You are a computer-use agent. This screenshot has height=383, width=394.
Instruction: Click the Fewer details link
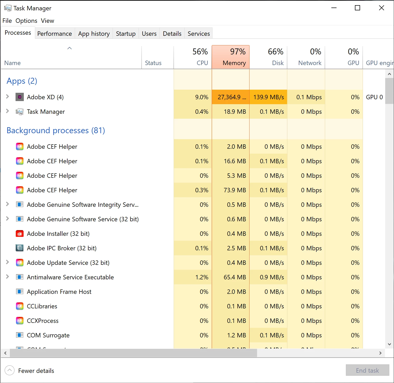coord(36,371)
